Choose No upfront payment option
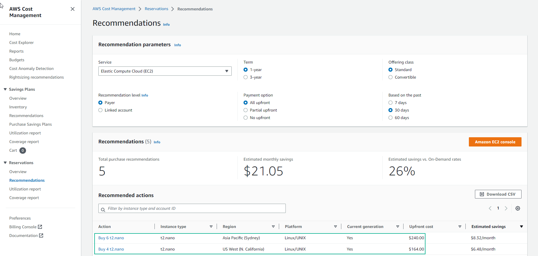Image resolution: width=538 pixels, height=256 pixels. [246, 118]
